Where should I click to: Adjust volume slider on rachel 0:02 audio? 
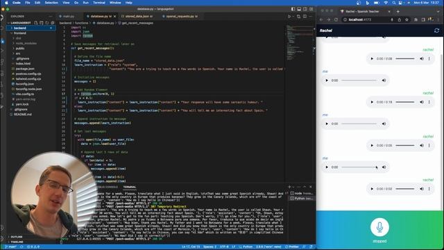click(x=405, y=189)
